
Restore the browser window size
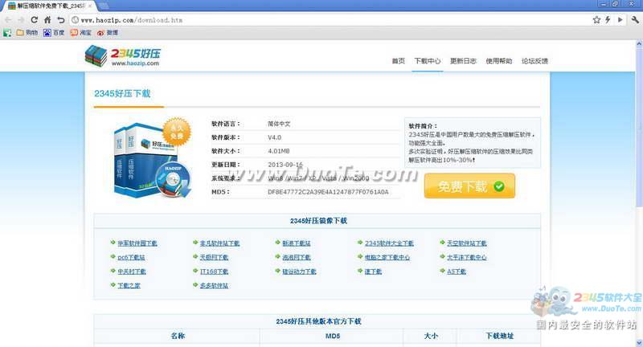point(615,4)
